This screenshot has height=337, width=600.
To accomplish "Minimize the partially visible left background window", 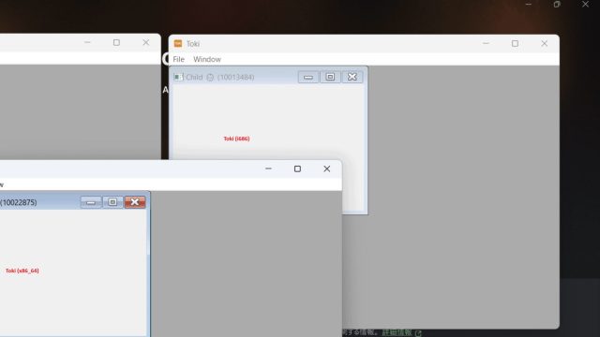I will 87,42.
